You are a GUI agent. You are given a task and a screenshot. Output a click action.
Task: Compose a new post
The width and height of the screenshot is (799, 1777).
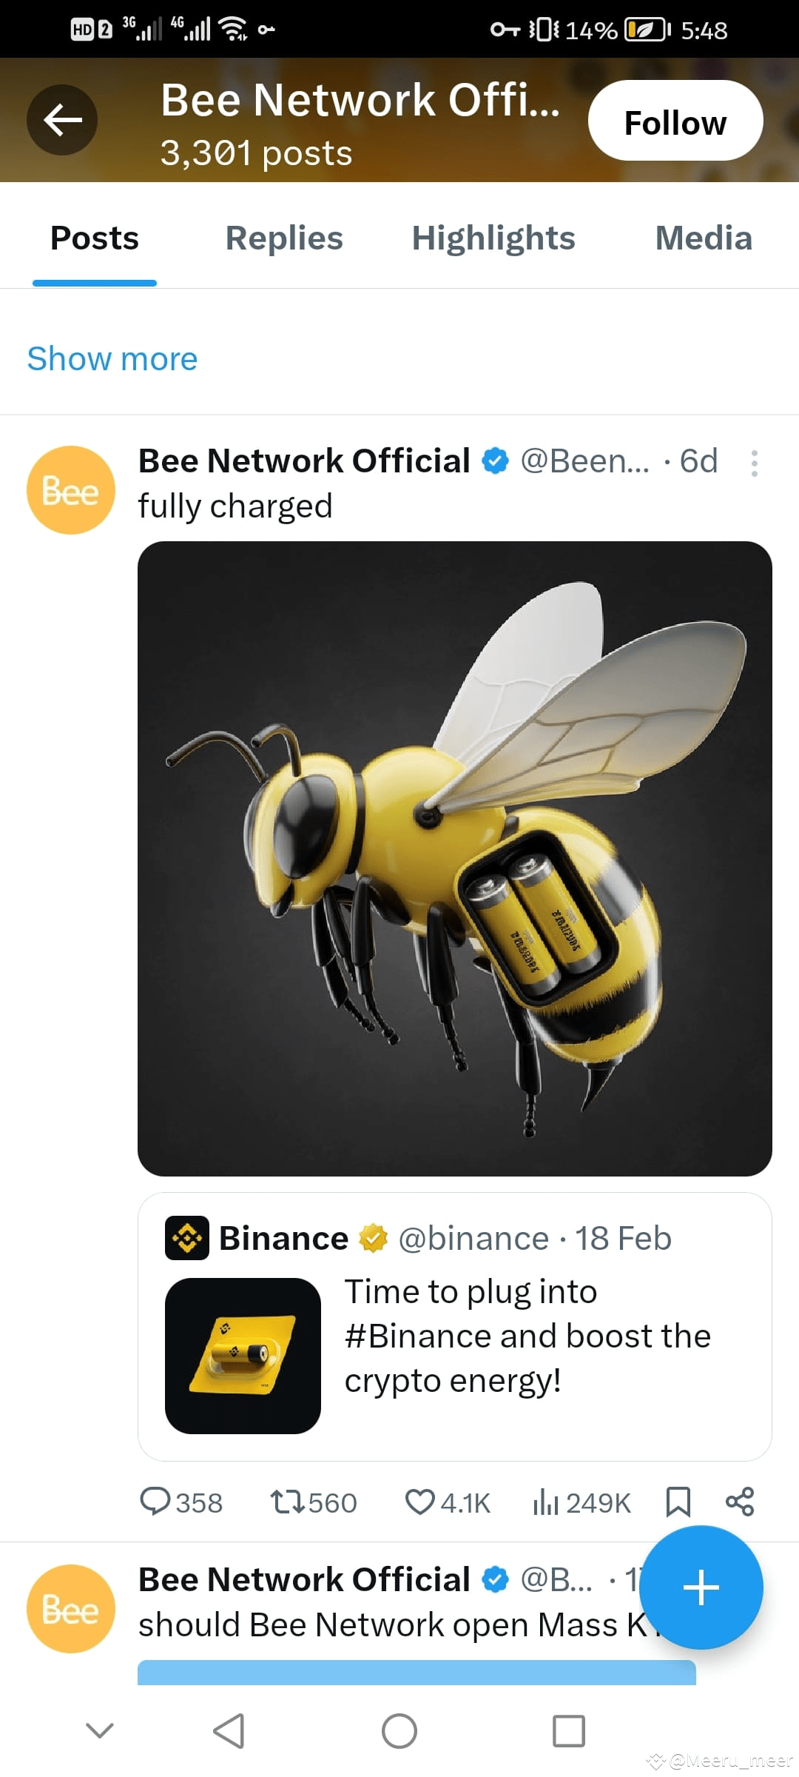[x=701, y=1587]
